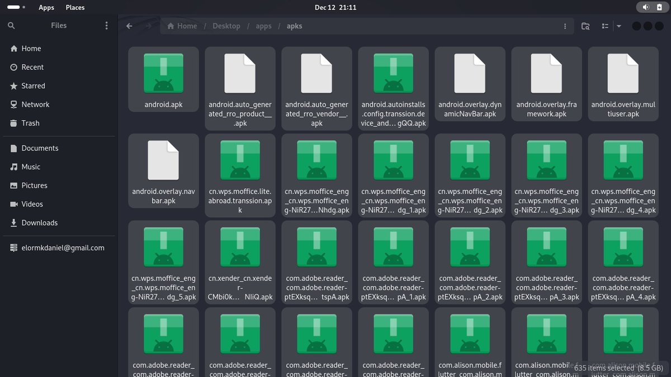Open Pictures folder in sidebar

(x=59, y=185)
